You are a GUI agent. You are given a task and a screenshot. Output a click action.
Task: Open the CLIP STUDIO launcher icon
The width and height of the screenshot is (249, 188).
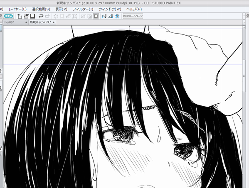8,16
